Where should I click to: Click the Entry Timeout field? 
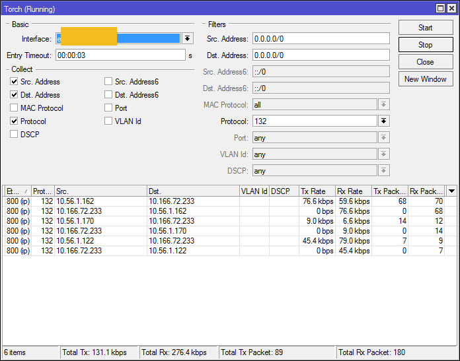pos(120,55)
